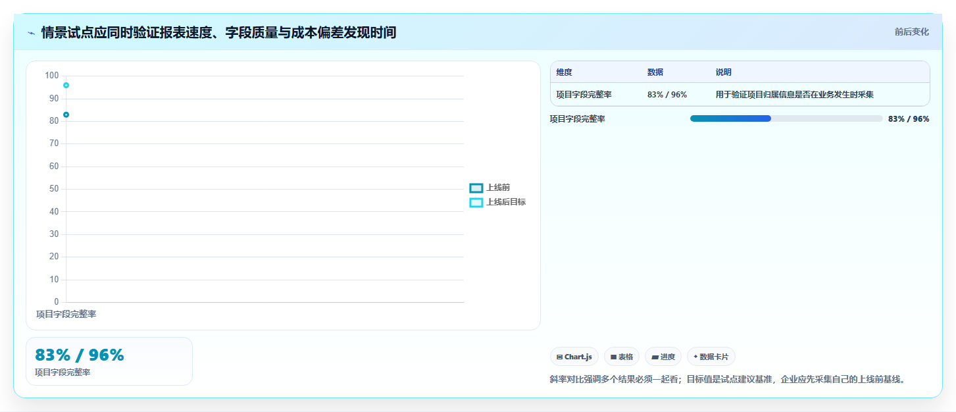This screenshot has height=412, width=956.
Task: Select the 数据卡片 tag chip
Action: point(711,357)
